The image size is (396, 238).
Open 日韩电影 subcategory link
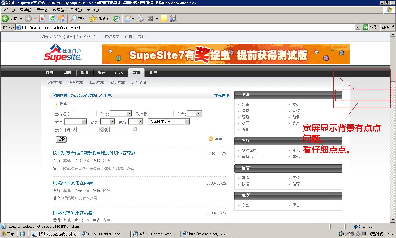pos(97,82)
